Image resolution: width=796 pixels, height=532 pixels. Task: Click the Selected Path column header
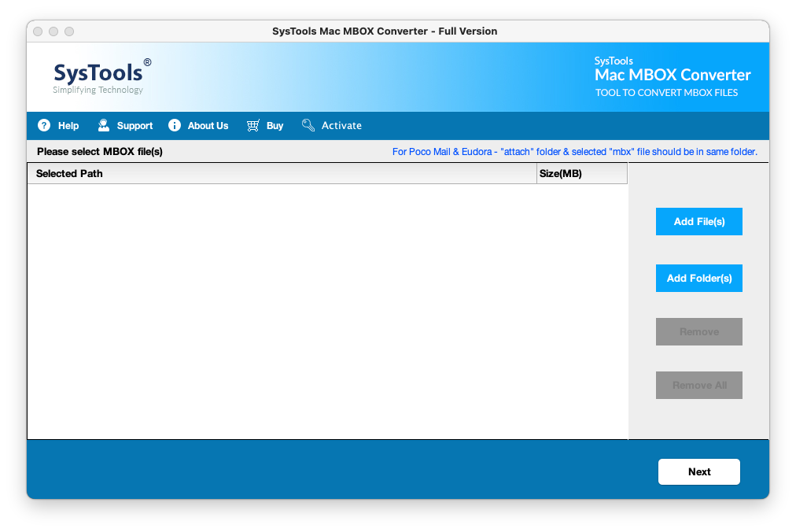tap(282, 174)
